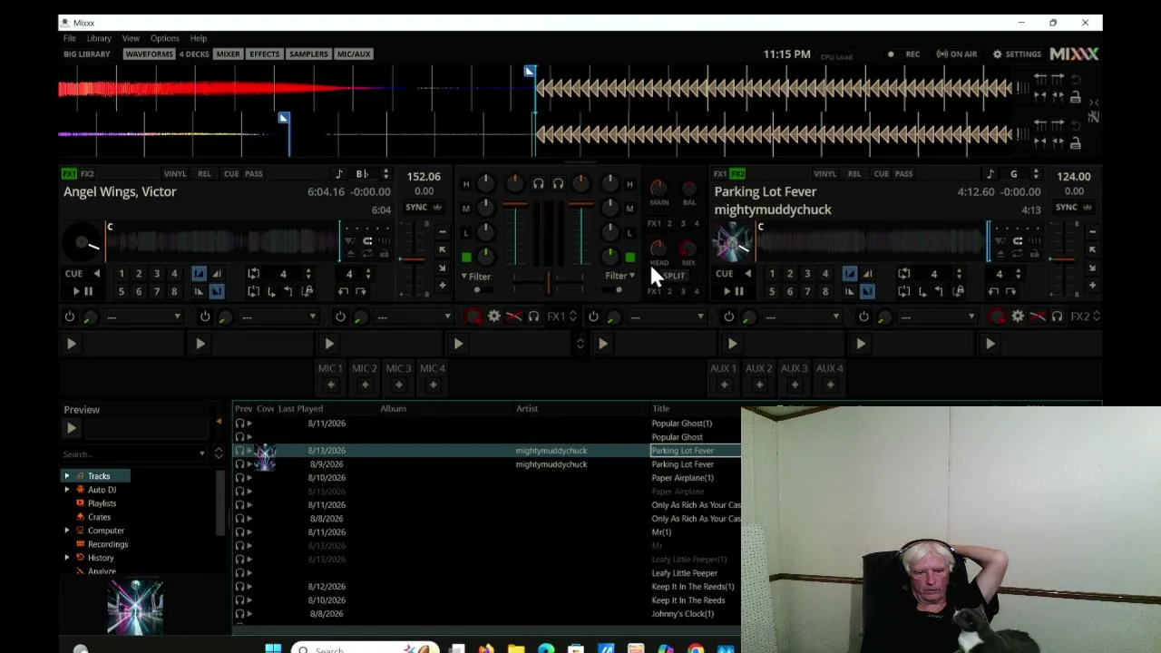Toggle right channel headphone cue icon

558,184
